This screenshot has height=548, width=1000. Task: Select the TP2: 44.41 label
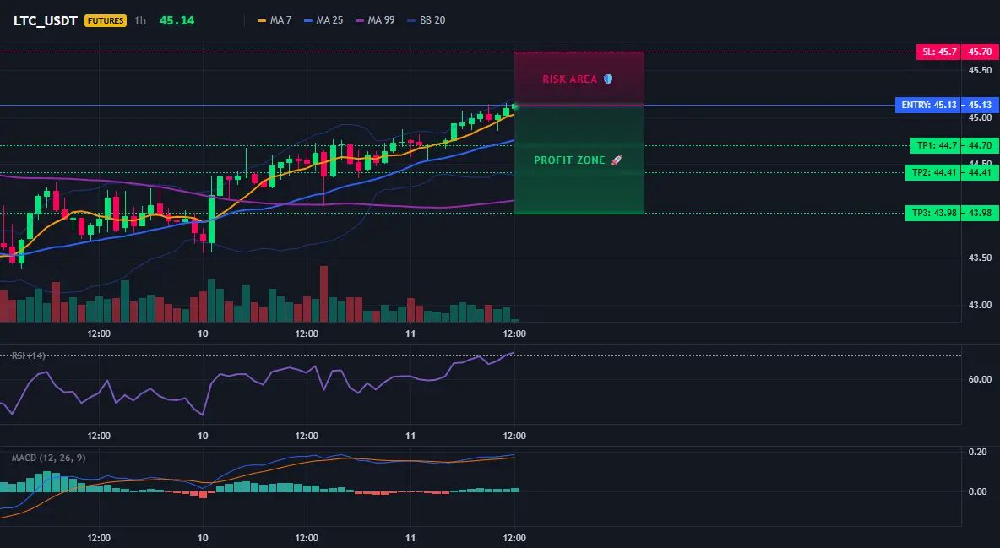click(933, 172)
